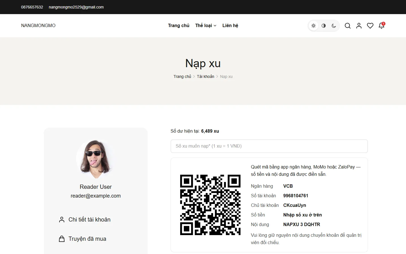Click the Reader User avatar photo
The height and width of the screenshot is (254, 406).
click(96, 159)
